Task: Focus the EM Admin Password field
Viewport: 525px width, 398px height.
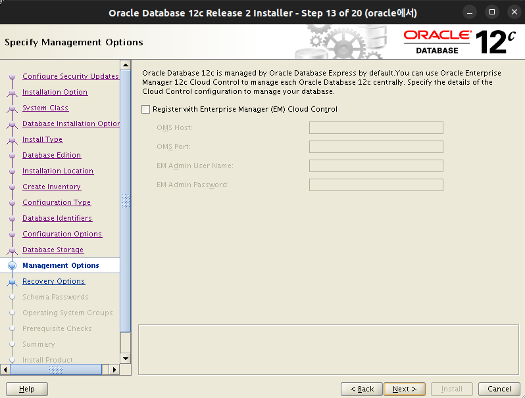Action: coord(376,185)
